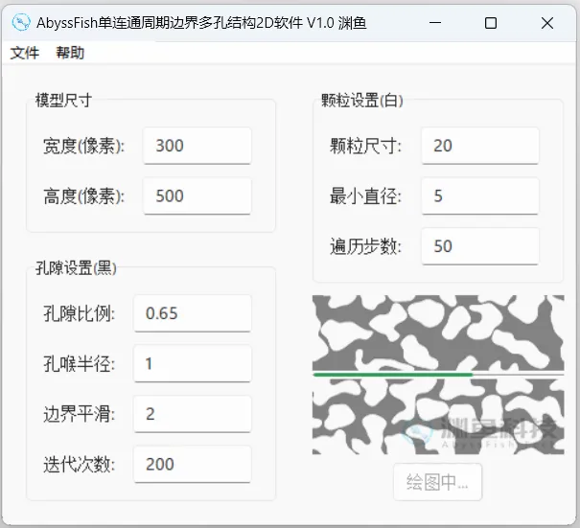580x528 pixels.
Task: Click the 孔隙比例 input field
Action: [x=193, y=313]
